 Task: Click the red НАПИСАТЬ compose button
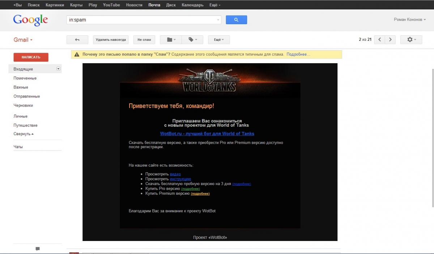[31, 57]
